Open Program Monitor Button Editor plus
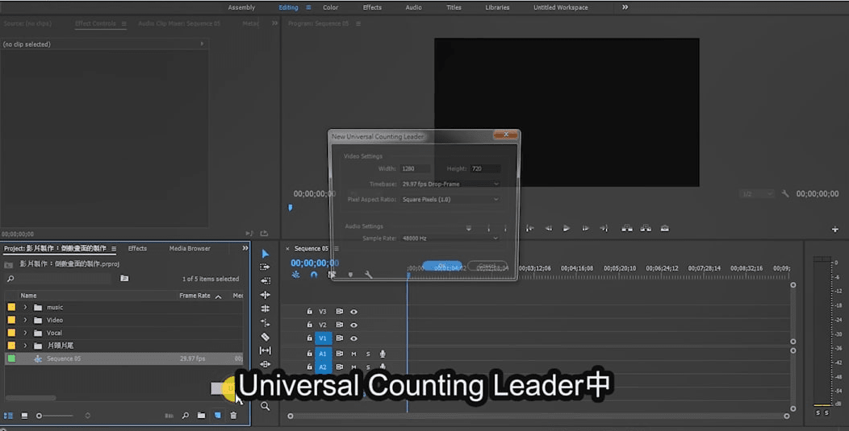The image size is (849, 431). (x=835, y=230)
